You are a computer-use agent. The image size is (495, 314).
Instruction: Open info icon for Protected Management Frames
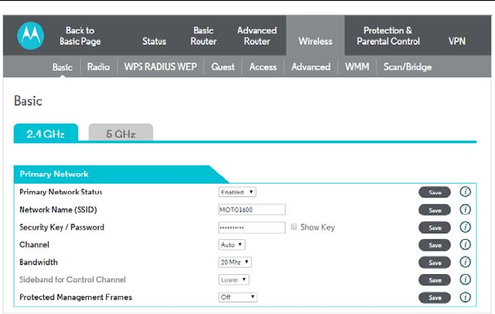(465, 297)
